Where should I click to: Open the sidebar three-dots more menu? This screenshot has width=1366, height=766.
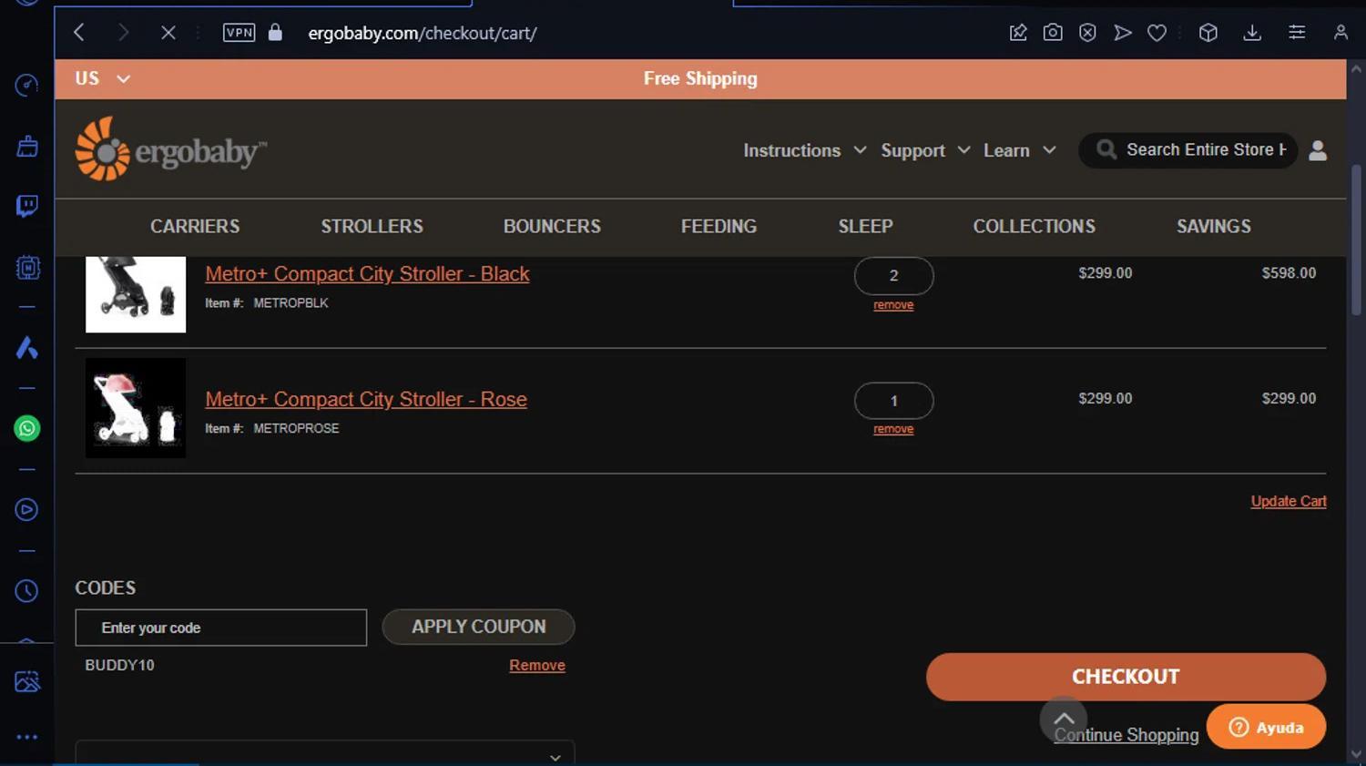point(27,737)
